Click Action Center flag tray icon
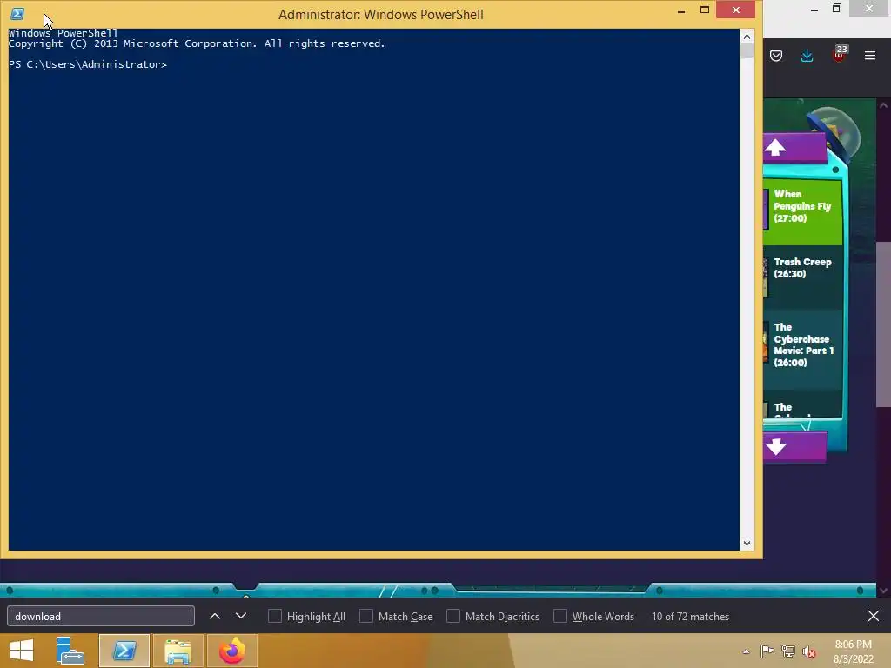The height and width of the screenshot is (668, 891). (x=767, y=651)
